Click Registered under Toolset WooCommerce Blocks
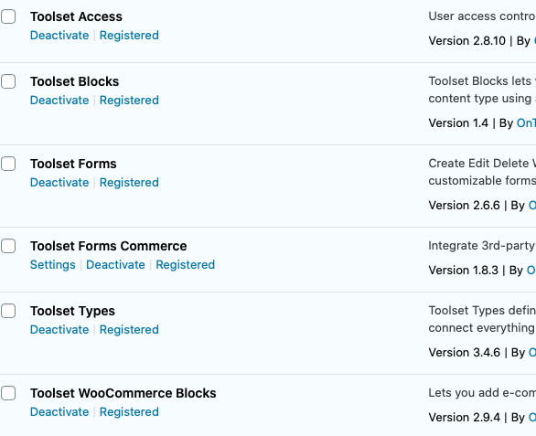Screen dimensions: 536x436 (x=129, y=412)
